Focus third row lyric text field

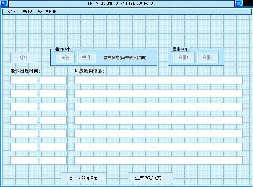(158, 107)
